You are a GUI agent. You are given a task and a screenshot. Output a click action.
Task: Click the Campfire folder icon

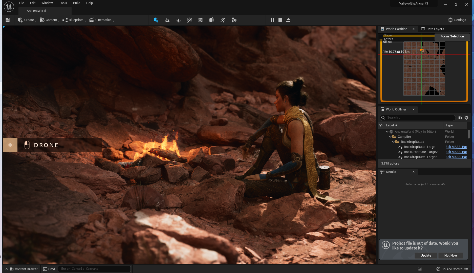click(x=394, y=137)
